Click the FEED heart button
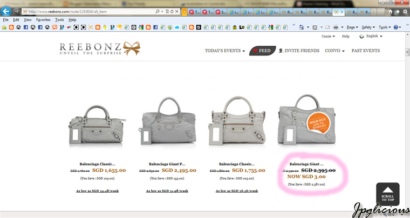Viewport: 410px width, 218px height. click(262, 51)
